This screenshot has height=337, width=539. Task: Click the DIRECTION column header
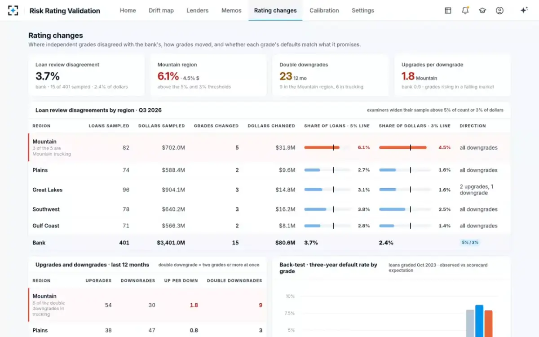(473, 126)
